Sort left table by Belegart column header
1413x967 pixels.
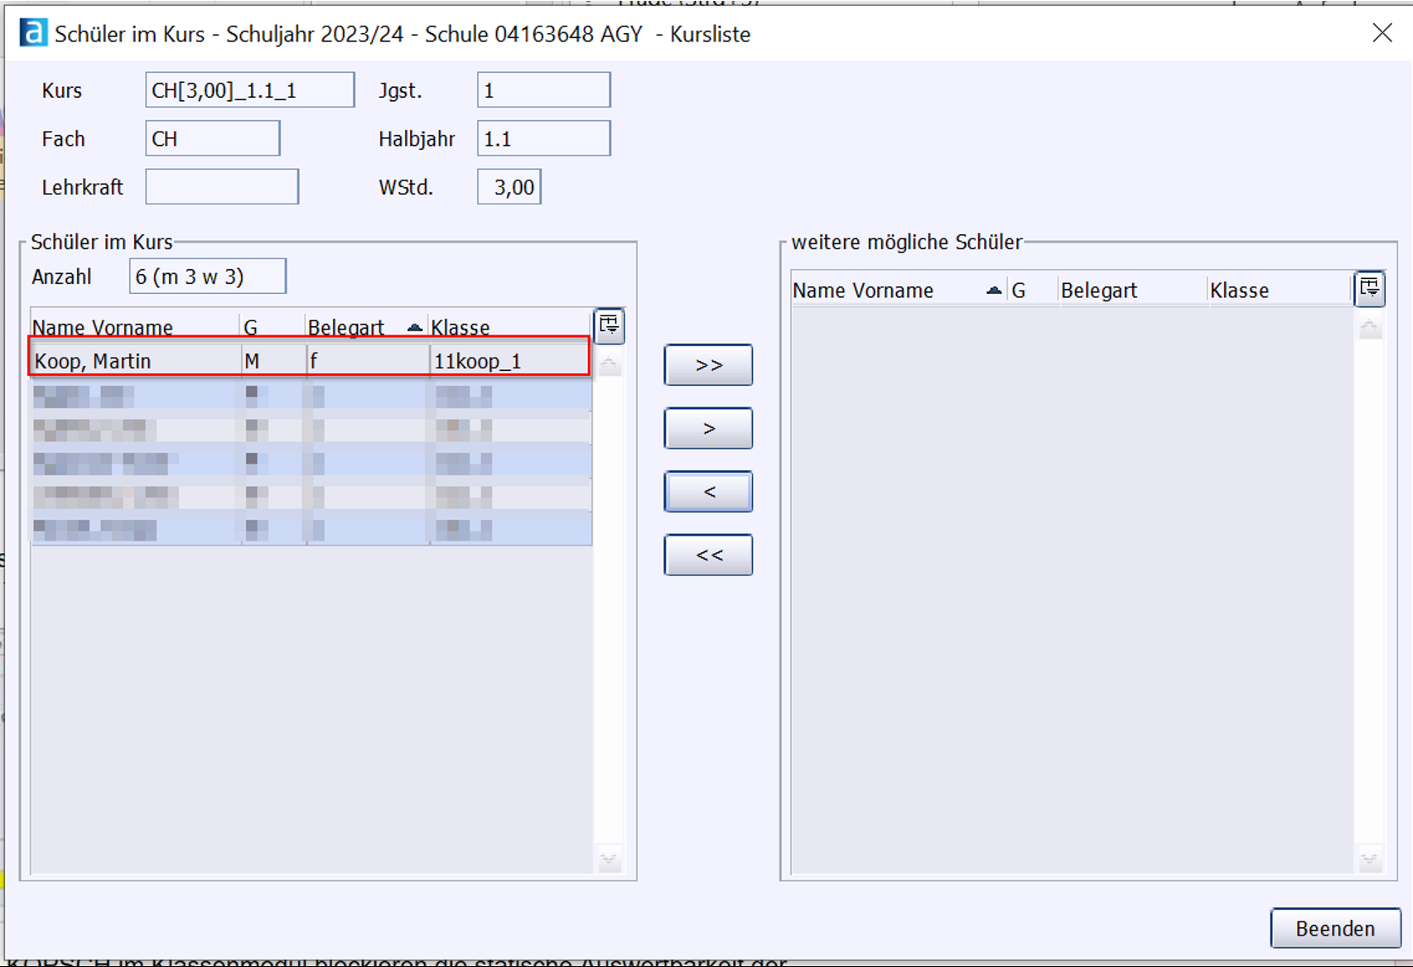(346, 328)
